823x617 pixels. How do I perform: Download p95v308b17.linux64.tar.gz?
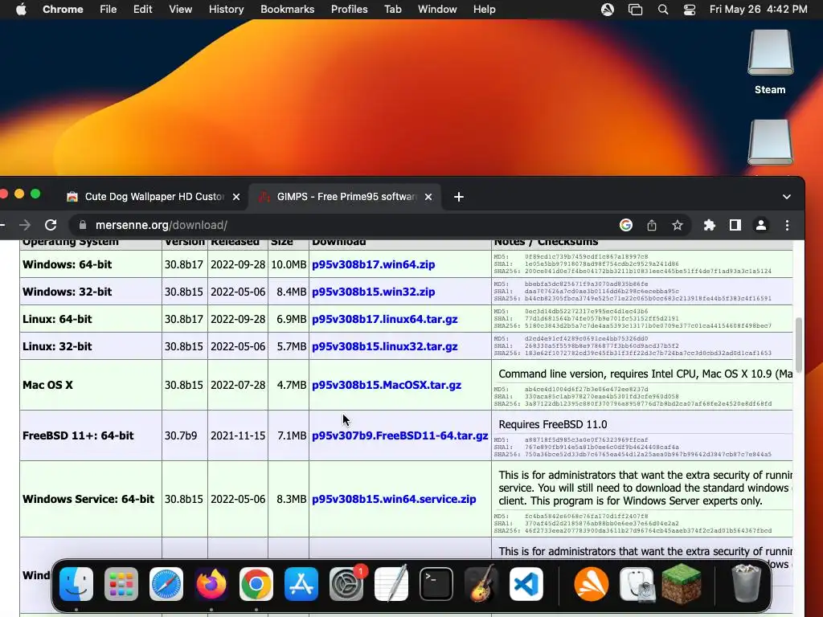[385, 319]
